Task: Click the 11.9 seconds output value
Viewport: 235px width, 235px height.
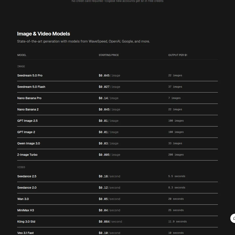Action: pyautogui.click(x=178, y=221)
